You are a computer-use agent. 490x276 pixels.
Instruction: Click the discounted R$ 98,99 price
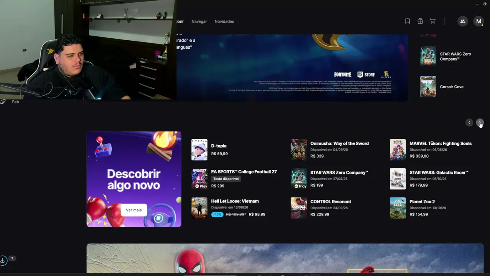(x=257, y=214)
